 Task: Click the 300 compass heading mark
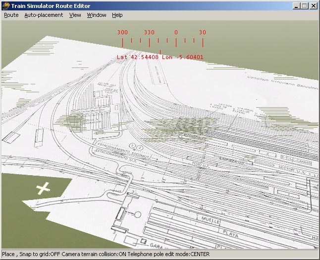122,32
